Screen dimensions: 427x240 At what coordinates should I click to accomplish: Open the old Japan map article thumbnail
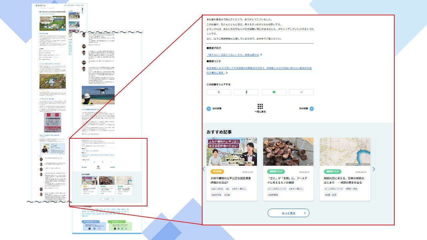(x=345, y=152)
